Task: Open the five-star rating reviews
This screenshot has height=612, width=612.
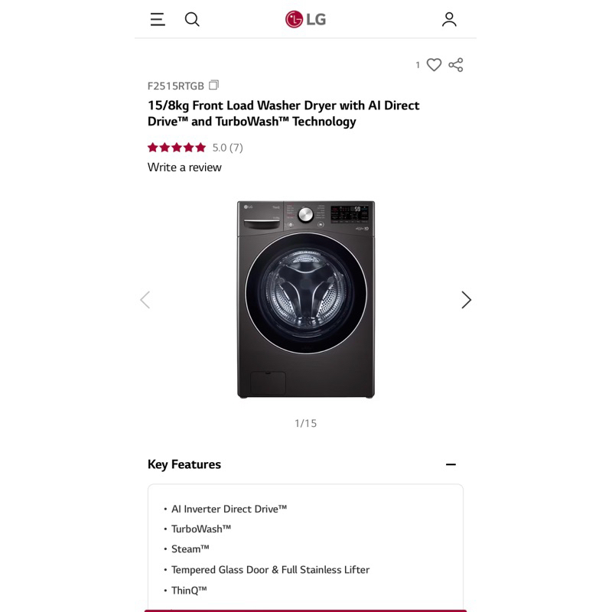Action: [x=177, y=148]
